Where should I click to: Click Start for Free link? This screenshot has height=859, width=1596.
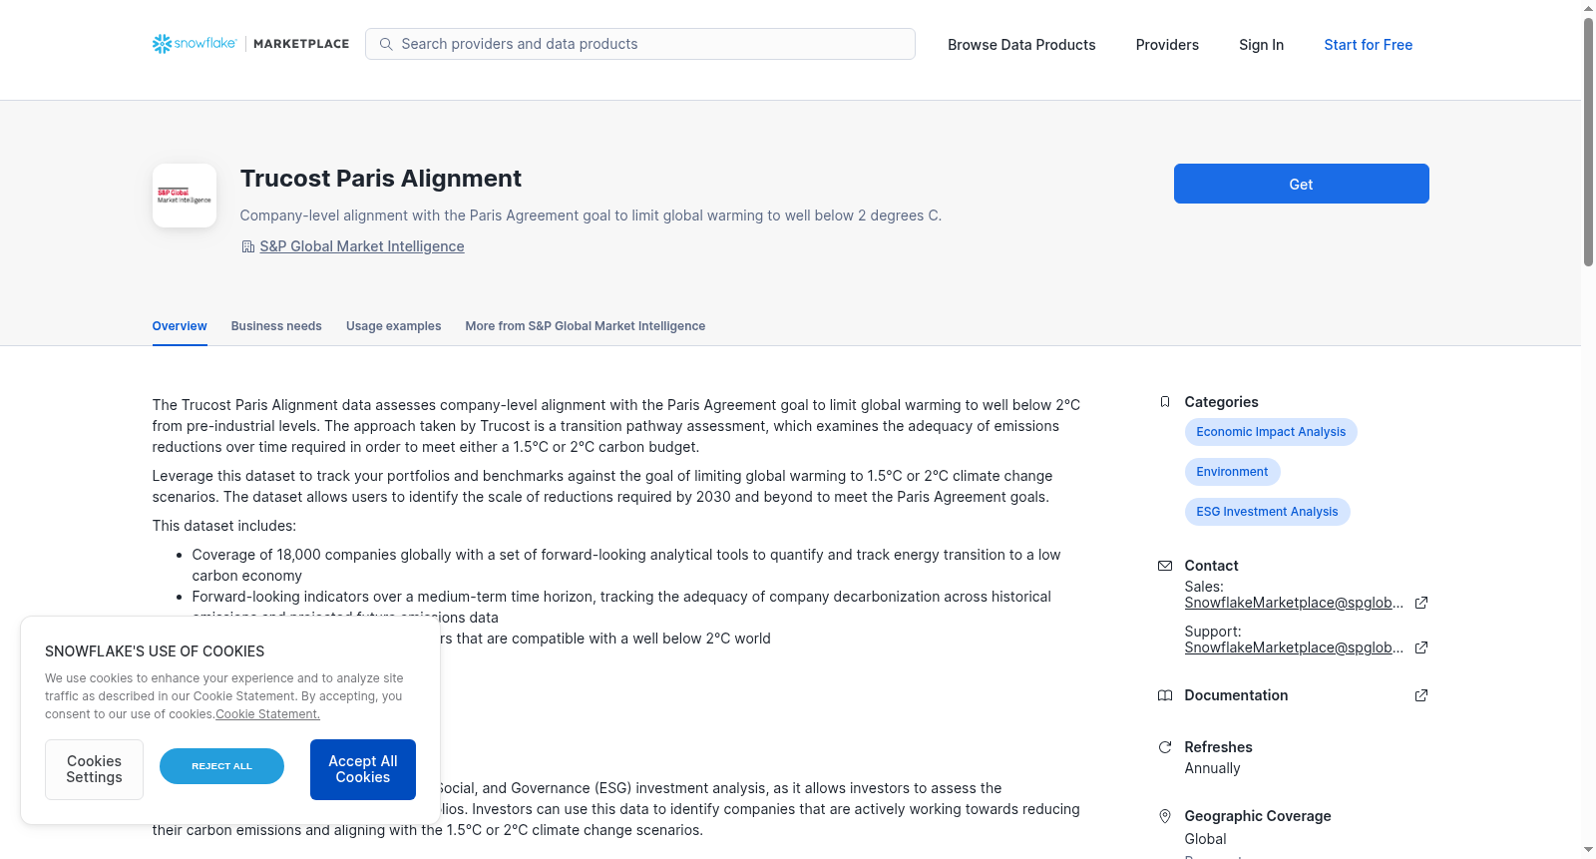pyautogui.click(x=1368, y=45)
